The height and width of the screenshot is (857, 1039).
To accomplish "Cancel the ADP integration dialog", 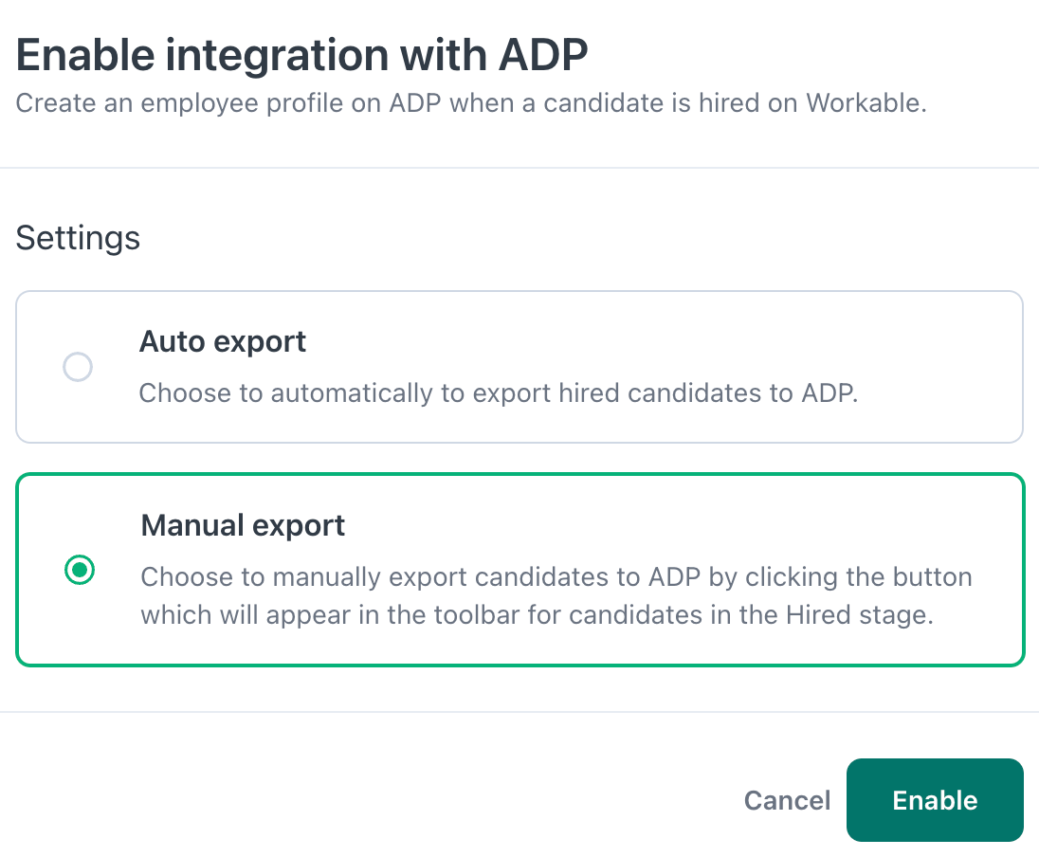I will point(787,801).
